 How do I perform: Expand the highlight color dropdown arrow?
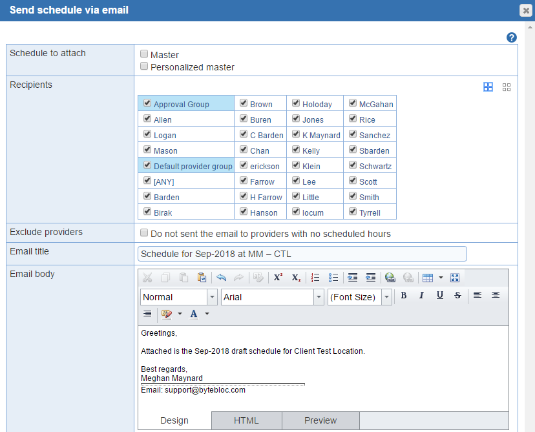180,314
